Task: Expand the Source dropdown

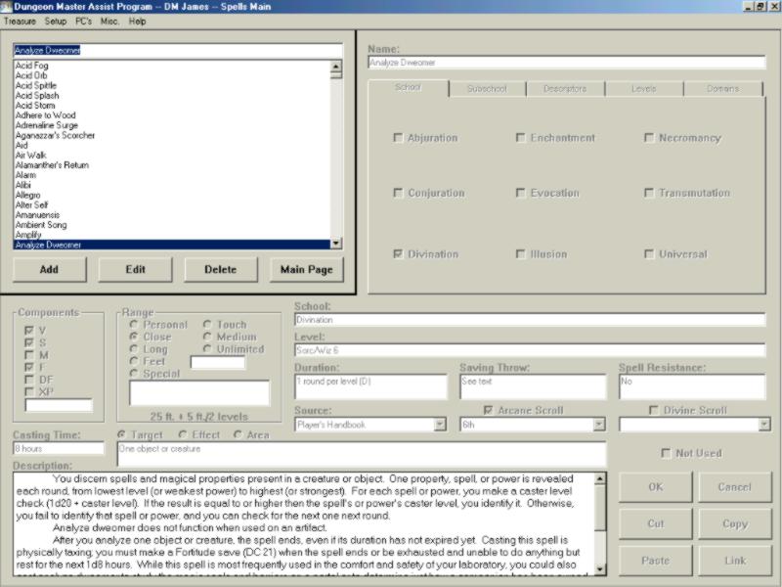Action: [x=440, y=426]
